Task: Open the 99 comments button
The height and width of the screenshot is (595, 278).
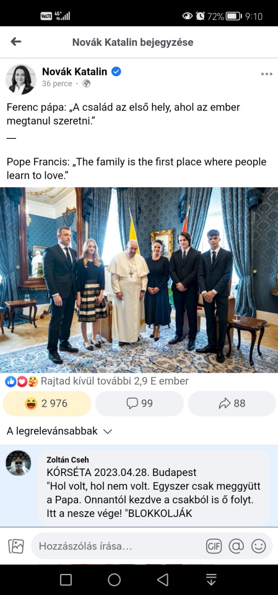Action: pyautogui.click(x=139, y=403)
